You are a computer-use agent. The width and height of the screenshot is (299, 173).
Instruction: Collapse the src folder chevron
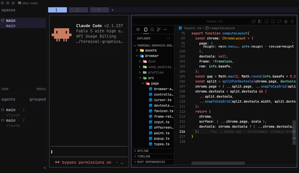tap(140, 78)
